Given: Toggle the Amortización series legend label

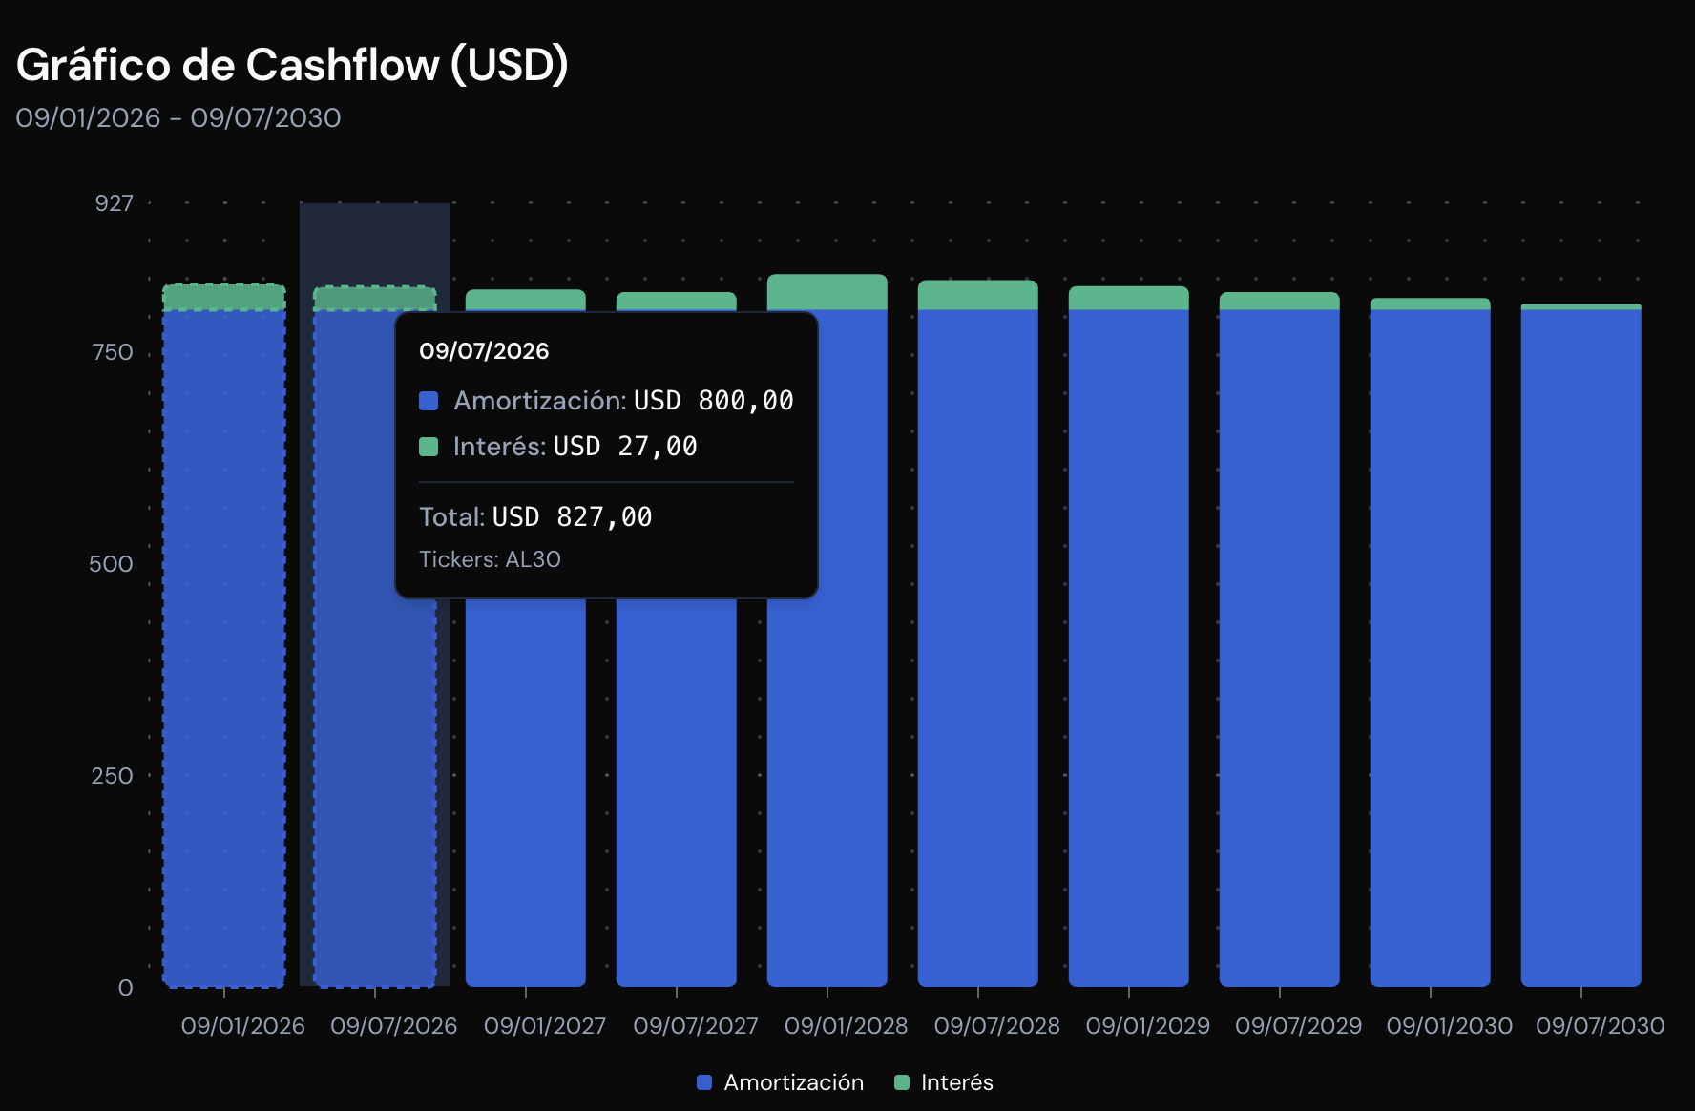Looking at the screenshot, I should click(793, 1082).
